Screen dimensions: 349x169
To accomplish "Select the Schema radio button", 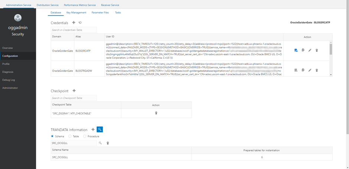I will point(52,136).
